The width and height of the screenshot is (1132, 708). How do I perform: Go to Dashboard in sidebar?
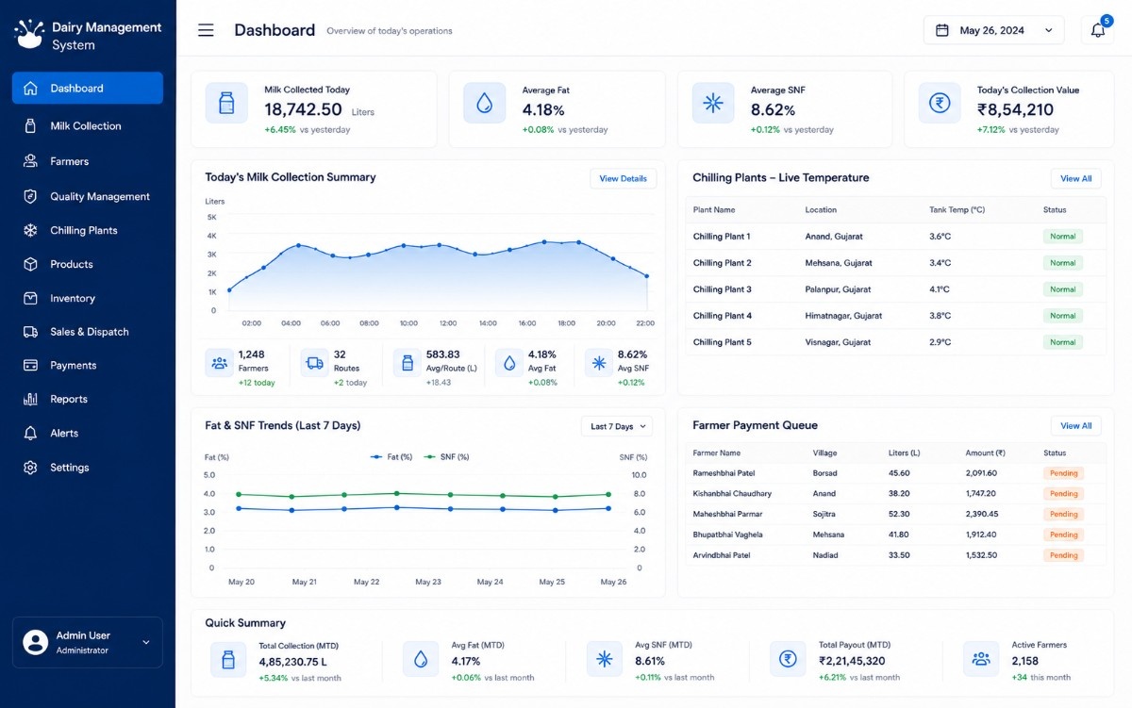tap(88, 89)
